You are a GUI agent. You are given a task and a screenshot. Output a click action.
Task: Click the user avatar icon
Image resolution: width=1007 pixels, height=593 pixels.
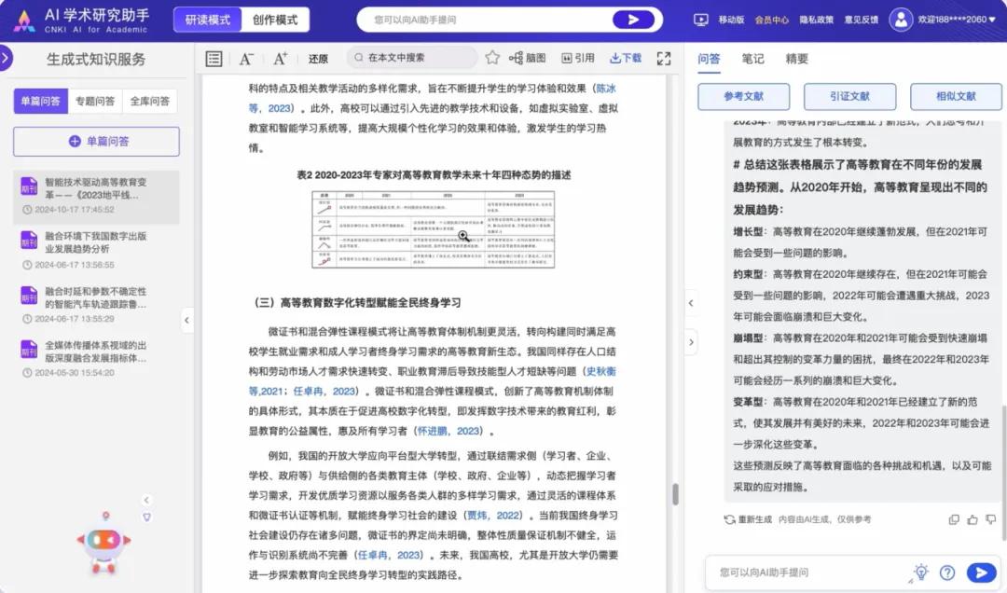[901, 20]
